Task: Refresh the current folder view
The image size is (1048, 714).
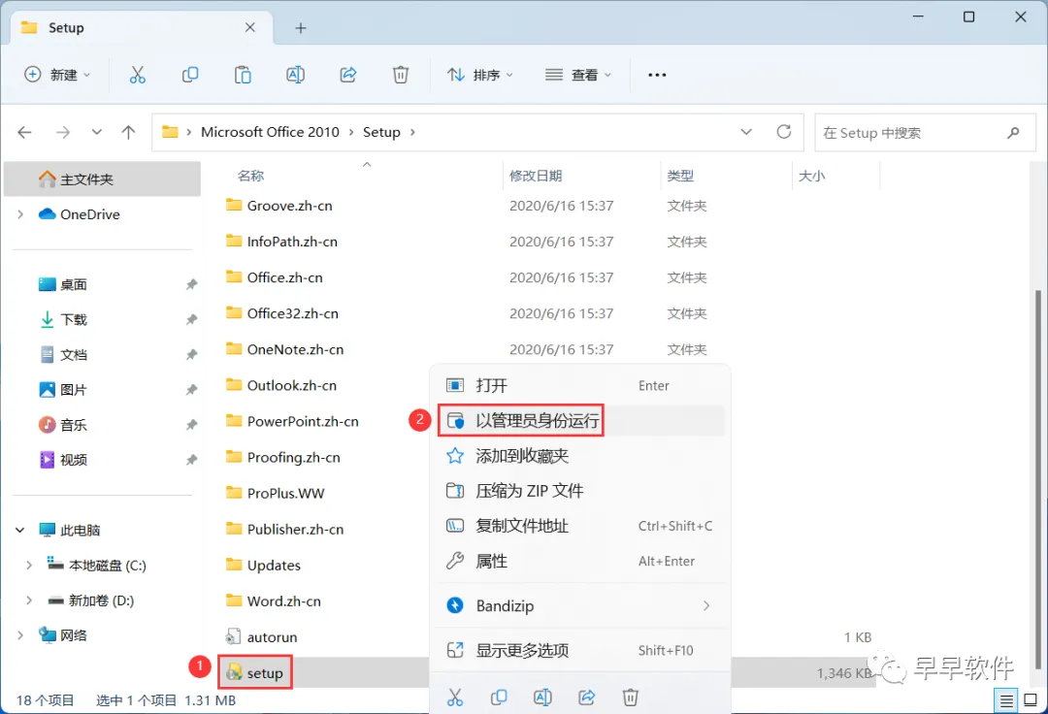Action: point(784,132)
